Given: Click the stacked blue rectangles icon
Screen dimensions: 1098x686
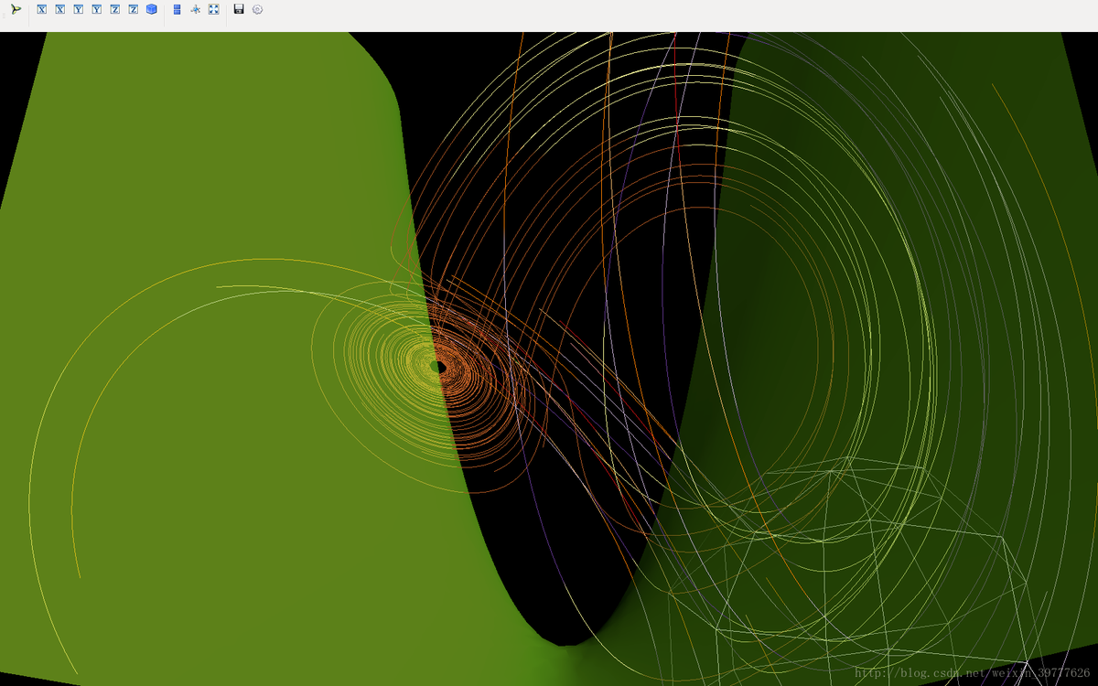Looking at the screenshot, I should (177, 9).
